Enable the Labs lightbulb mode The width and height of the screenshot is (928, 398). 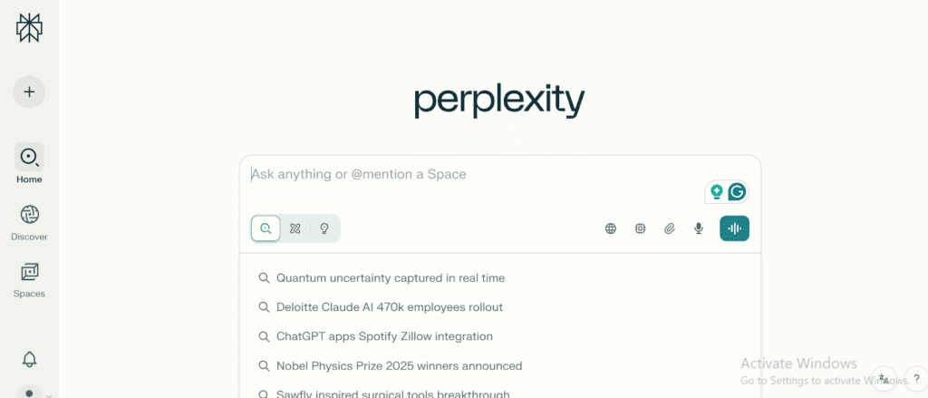pyautogui.click(x=324, y=228)
